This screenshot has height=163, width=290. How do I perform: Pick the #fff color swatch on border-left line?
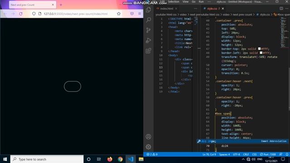261,53
